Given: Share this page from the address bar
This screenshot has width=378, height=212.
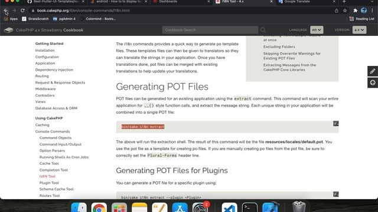Looking at the screenshot, I should pos(336,11).
